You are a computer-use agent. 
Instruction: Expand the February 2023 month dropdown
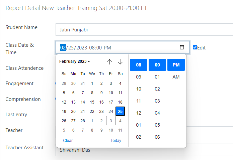[75, 61]
